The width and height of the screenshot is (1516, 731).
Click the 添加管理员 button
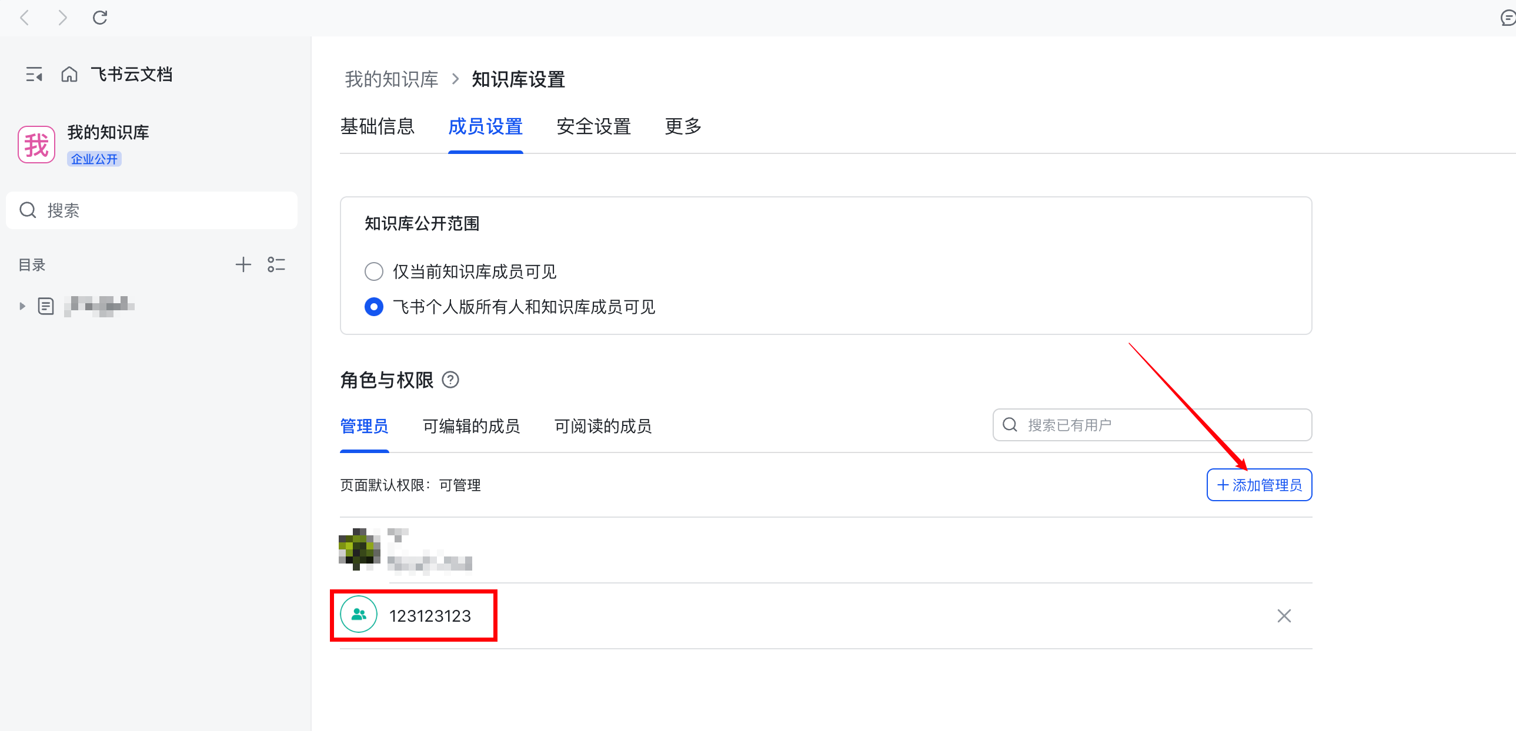[1259, 485]
